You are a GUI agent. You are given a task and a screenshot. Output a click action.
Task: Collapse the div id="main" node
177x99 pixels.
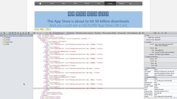point(38,37)
